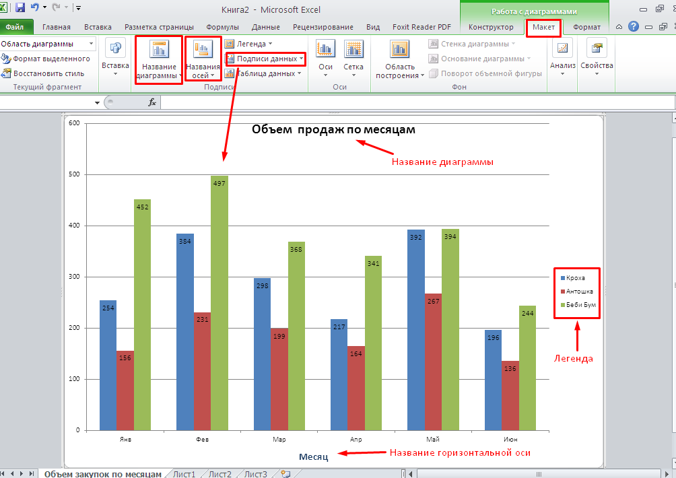676x478 pixels.
Task: Click inside the formula bar input field
Action: [x=404, y=102]
